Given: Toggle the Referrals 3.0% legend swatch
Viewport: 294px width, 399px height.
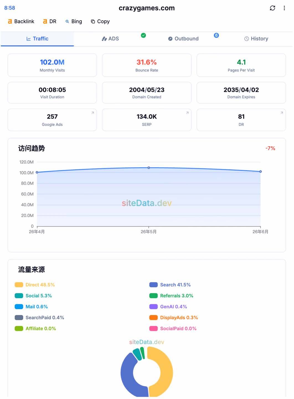Looking at the screenshot, I should point(153,296).
